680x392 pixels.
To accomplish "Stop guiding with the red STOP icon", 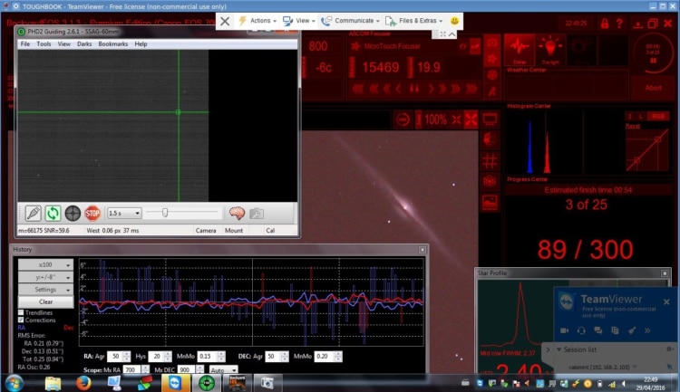I will pos(92,213).
